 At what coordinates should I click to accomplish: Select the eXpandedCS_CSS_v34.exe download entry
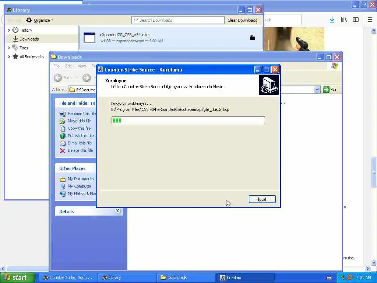pyautogui.click(x=171, y=38)
